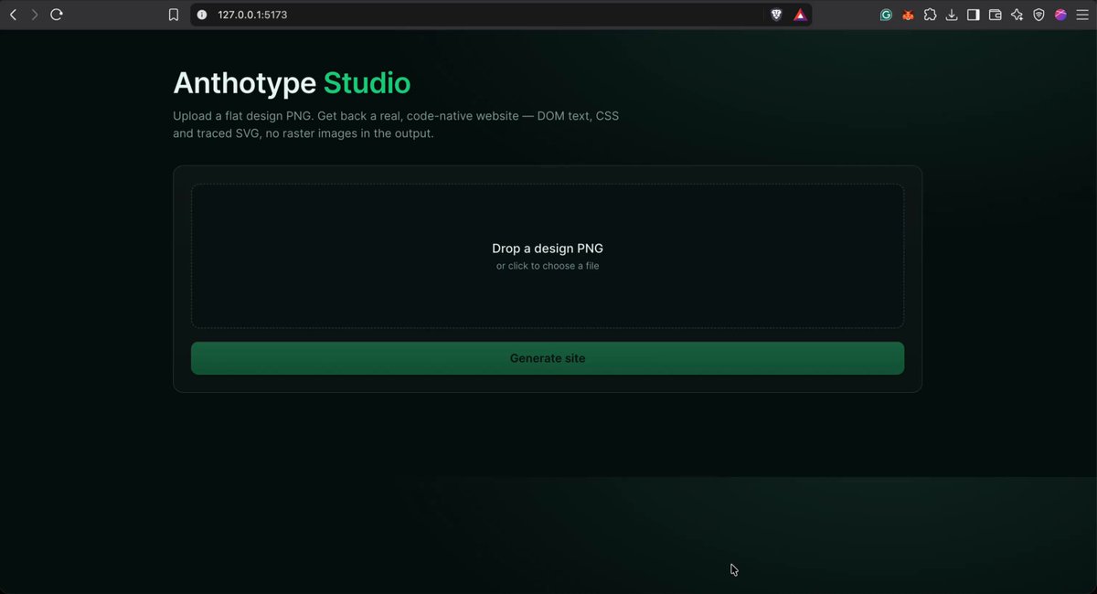The width and height of the screenshot is (1097, 594).
Task: Open the Brave Wallet
Action: 996,15
